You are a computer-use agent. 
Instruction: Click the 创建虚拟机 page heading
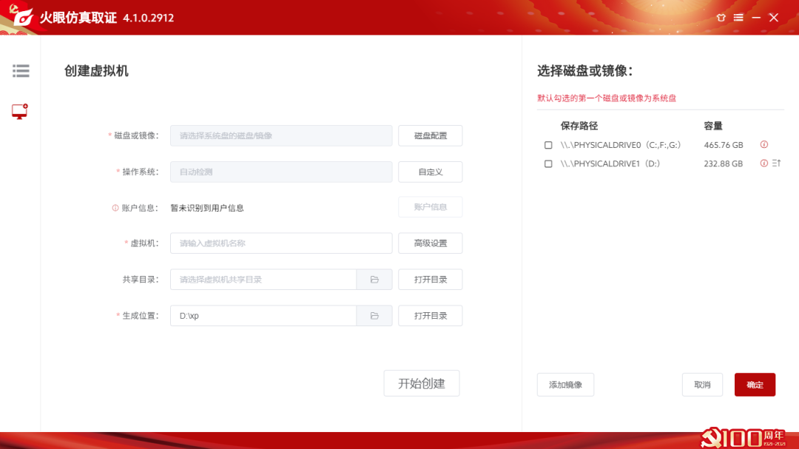[x=96, y=71]
